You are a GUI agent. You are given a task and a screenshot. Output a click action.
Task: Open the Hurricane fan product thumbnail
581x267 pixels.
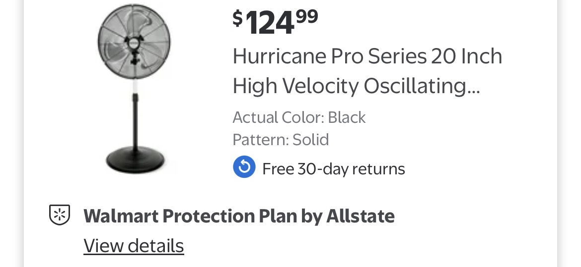point(135,89)
